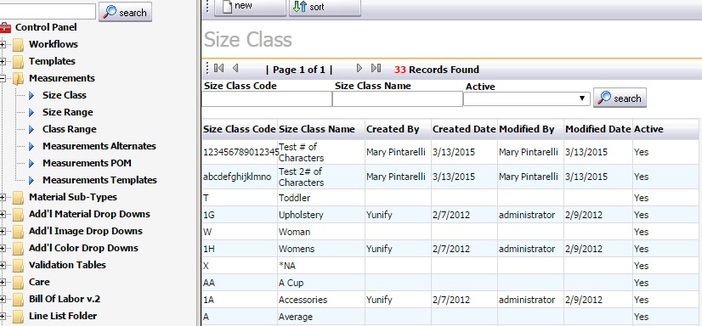
Task: Click the Add'l Material Drop Downs folder icon
Action: [x=19, y=215]
